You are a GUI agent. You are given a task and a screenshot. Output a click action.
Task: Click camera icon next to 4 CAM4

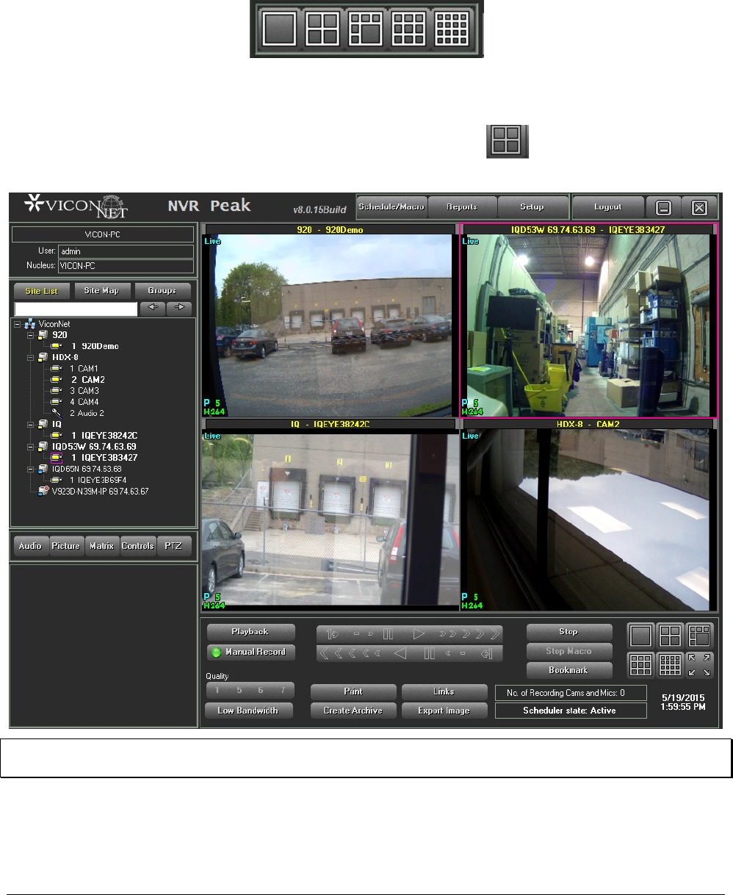pyautogui.click(x=57, y=402)
